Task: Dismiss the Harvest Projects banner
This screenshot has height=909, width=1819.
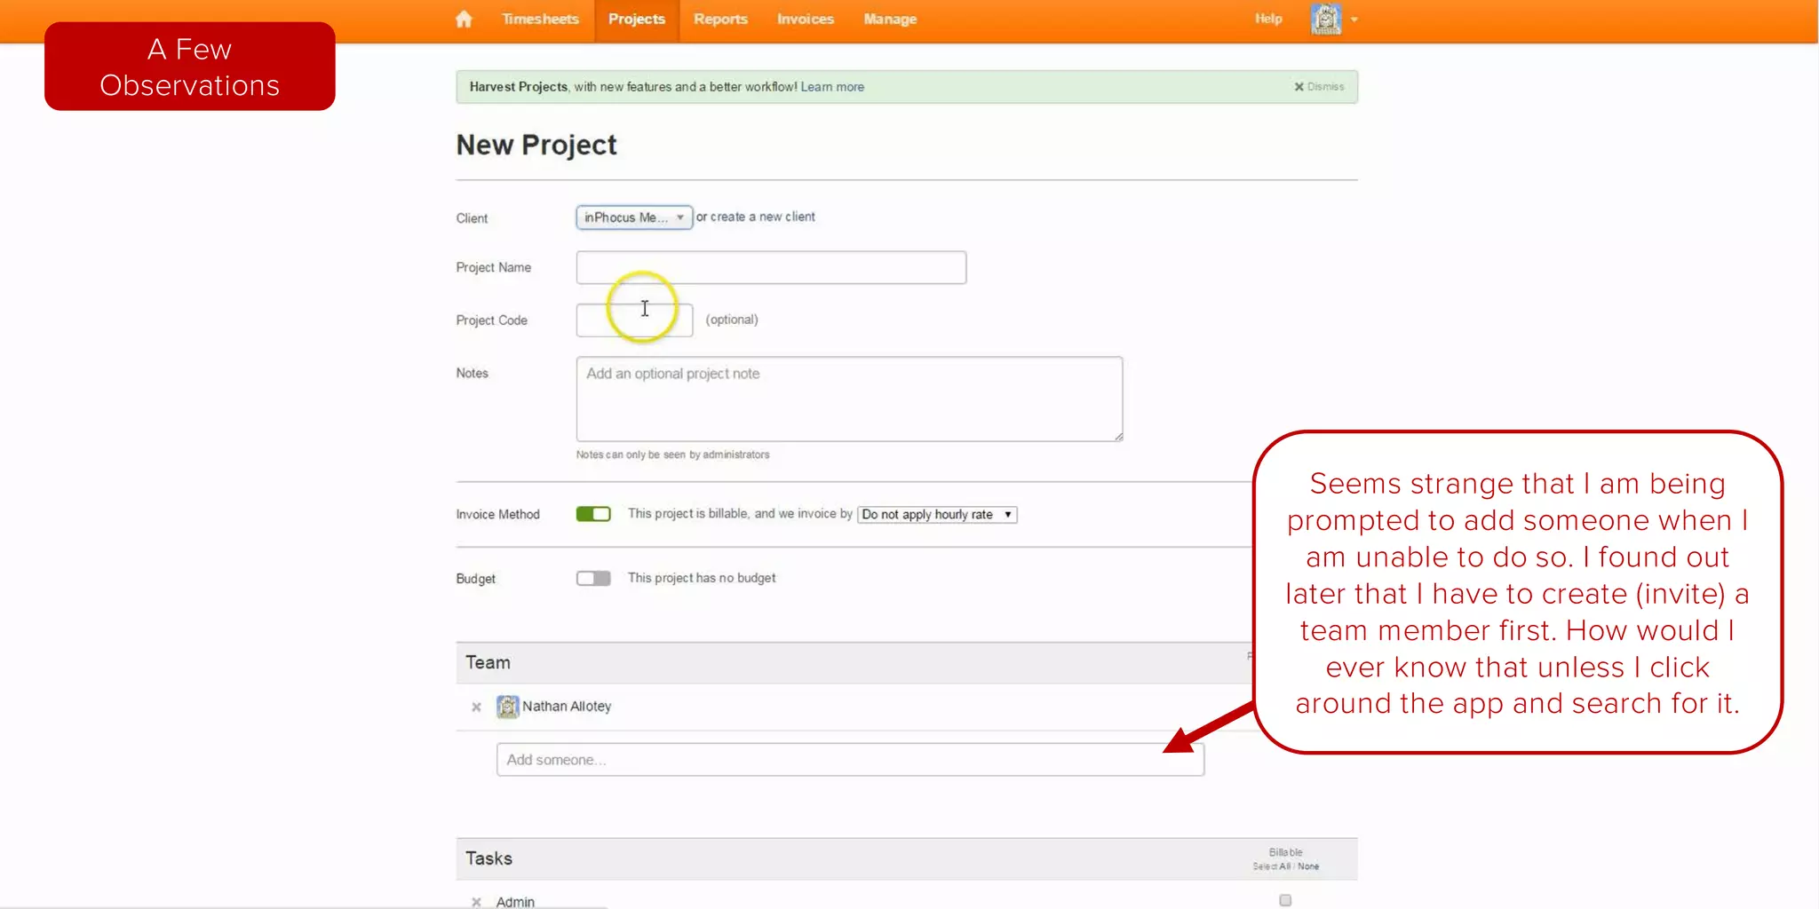Action: click(1319, 87)
